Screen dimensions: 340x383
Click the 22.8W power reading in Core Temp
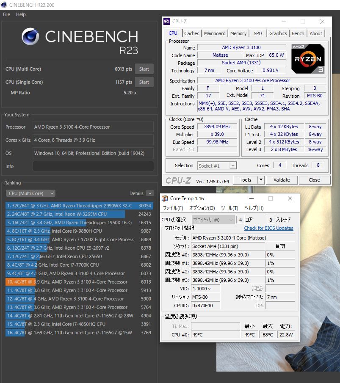[x=286, y=335]
